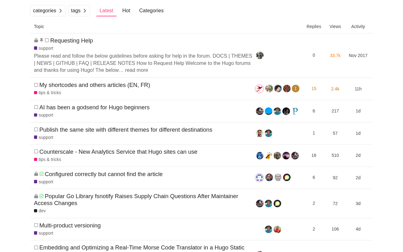
Task: Sort topics by the Views column header
Action: click(x=335, y=26)
